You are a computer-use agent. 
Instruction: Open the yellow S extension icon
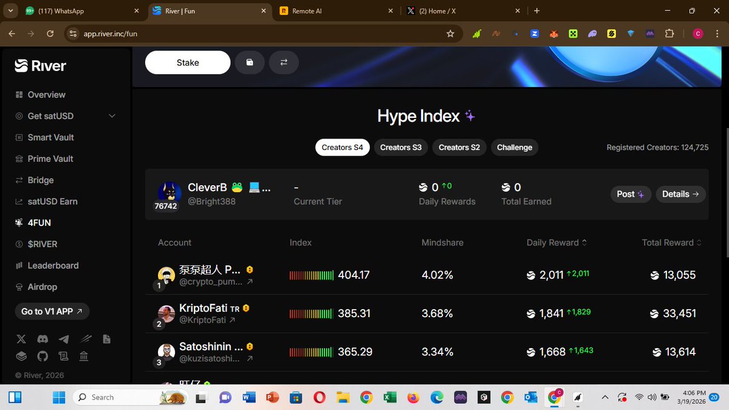(612, 34)
